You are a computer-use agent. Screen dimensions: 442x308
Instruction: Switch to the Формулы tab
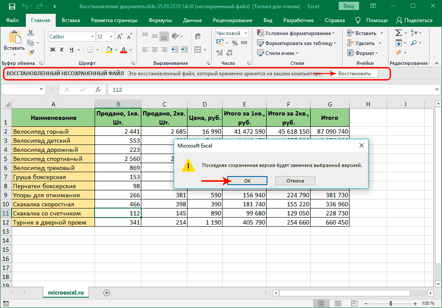tap(160, 20)
